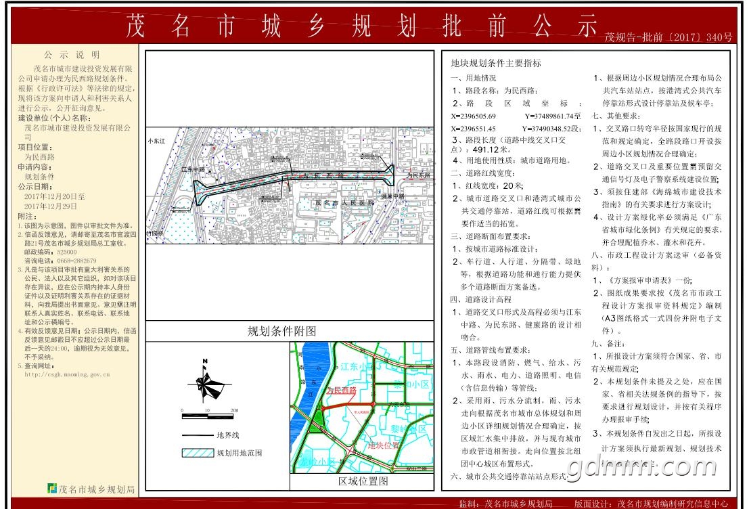Select the start date 2017年12月20日至
This screenshot has width=749, height=509.
(x=55, y=196)
